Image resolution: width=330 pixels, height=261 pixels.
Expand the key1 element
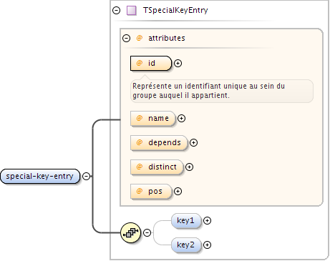point(207,220)
